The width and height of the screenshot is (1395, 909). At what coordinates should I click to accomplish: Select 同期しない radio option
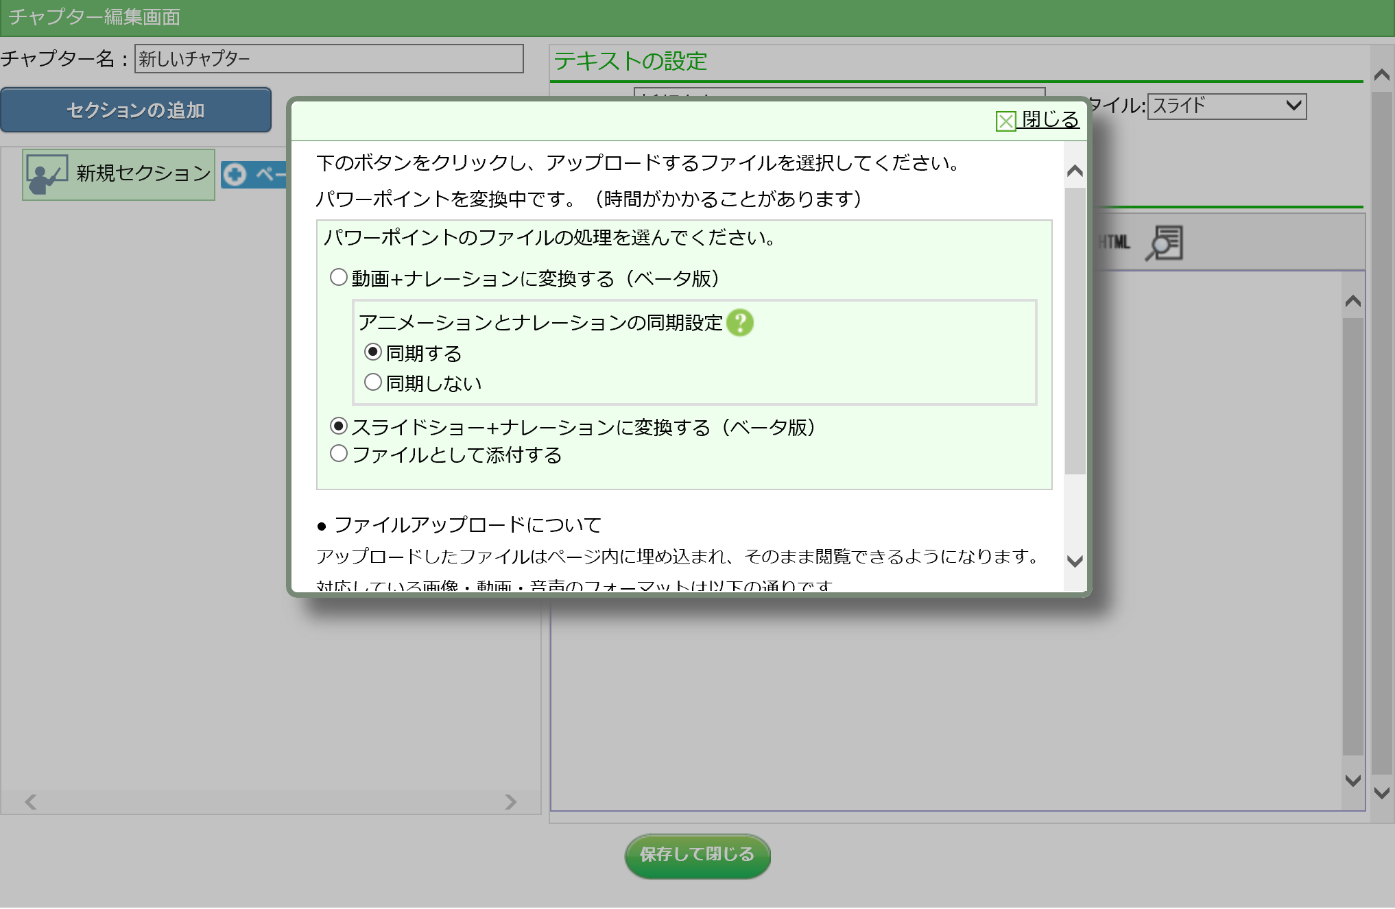(373, 382)
